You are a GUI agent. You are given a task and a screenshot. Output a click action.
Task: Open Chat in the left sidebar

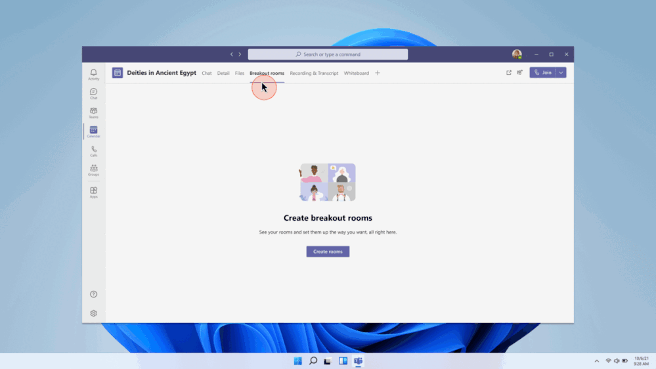[x=93, y=93]
